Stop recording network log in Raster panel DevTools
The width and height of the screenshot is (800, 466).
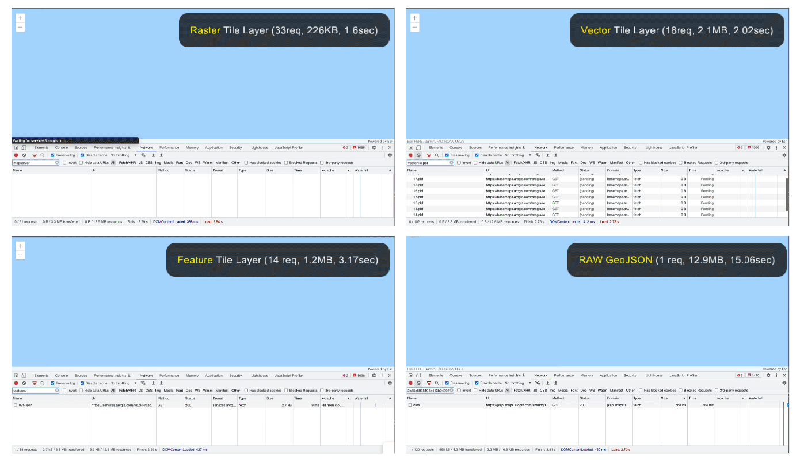tap(16, 155)
